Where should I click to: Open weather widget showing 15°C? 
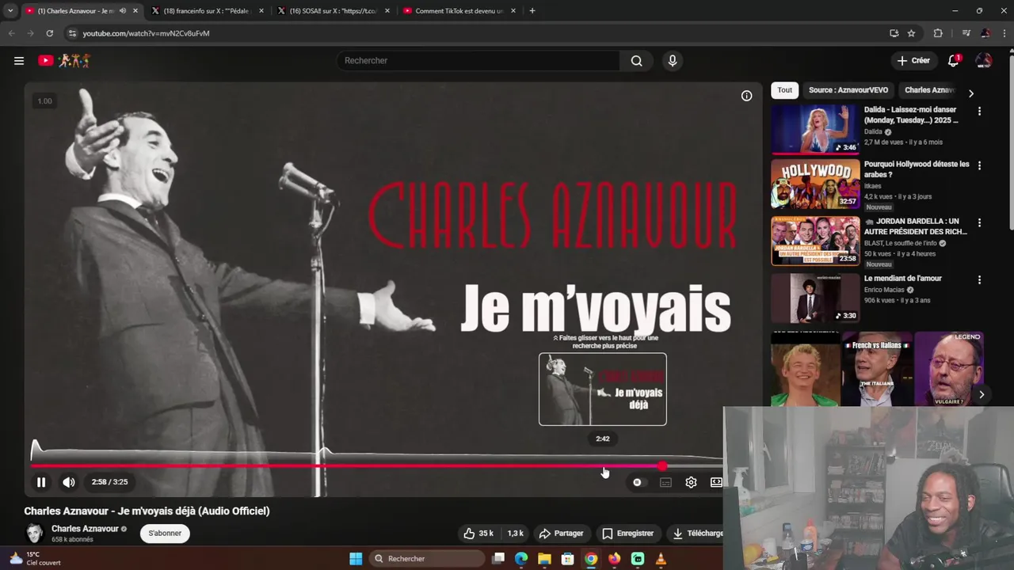[35, 559]
